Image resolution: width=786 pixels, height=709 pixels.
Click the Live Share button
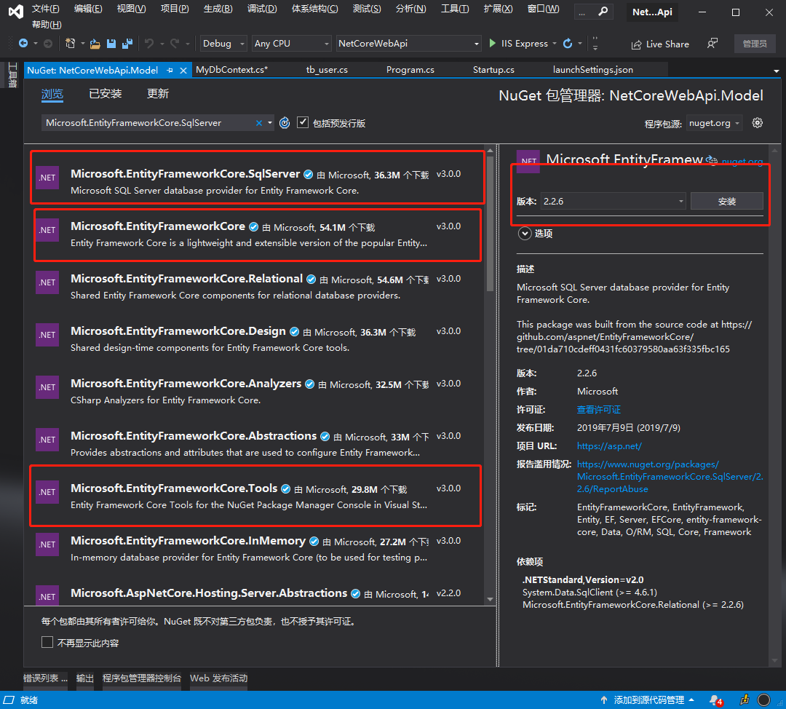click(x=659, y=44)
